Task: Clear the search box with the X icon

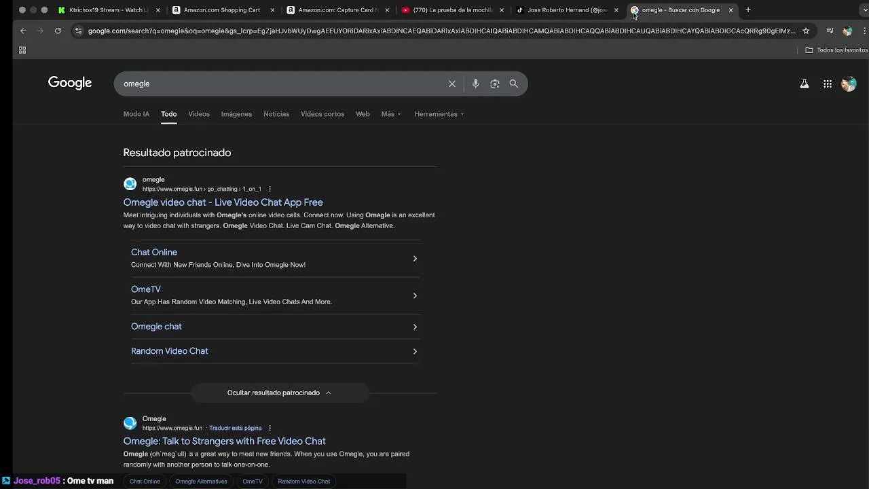Action: (x=452, y=84)
